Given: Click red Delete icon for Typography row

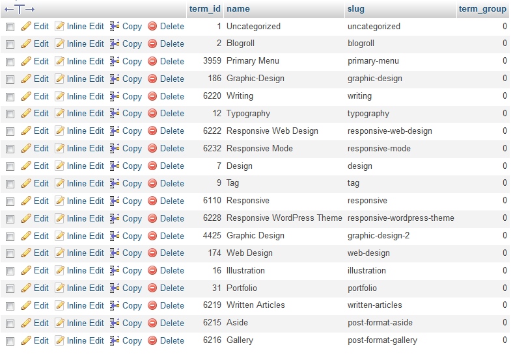Looking at the screenshot, I should click(152, 113).
